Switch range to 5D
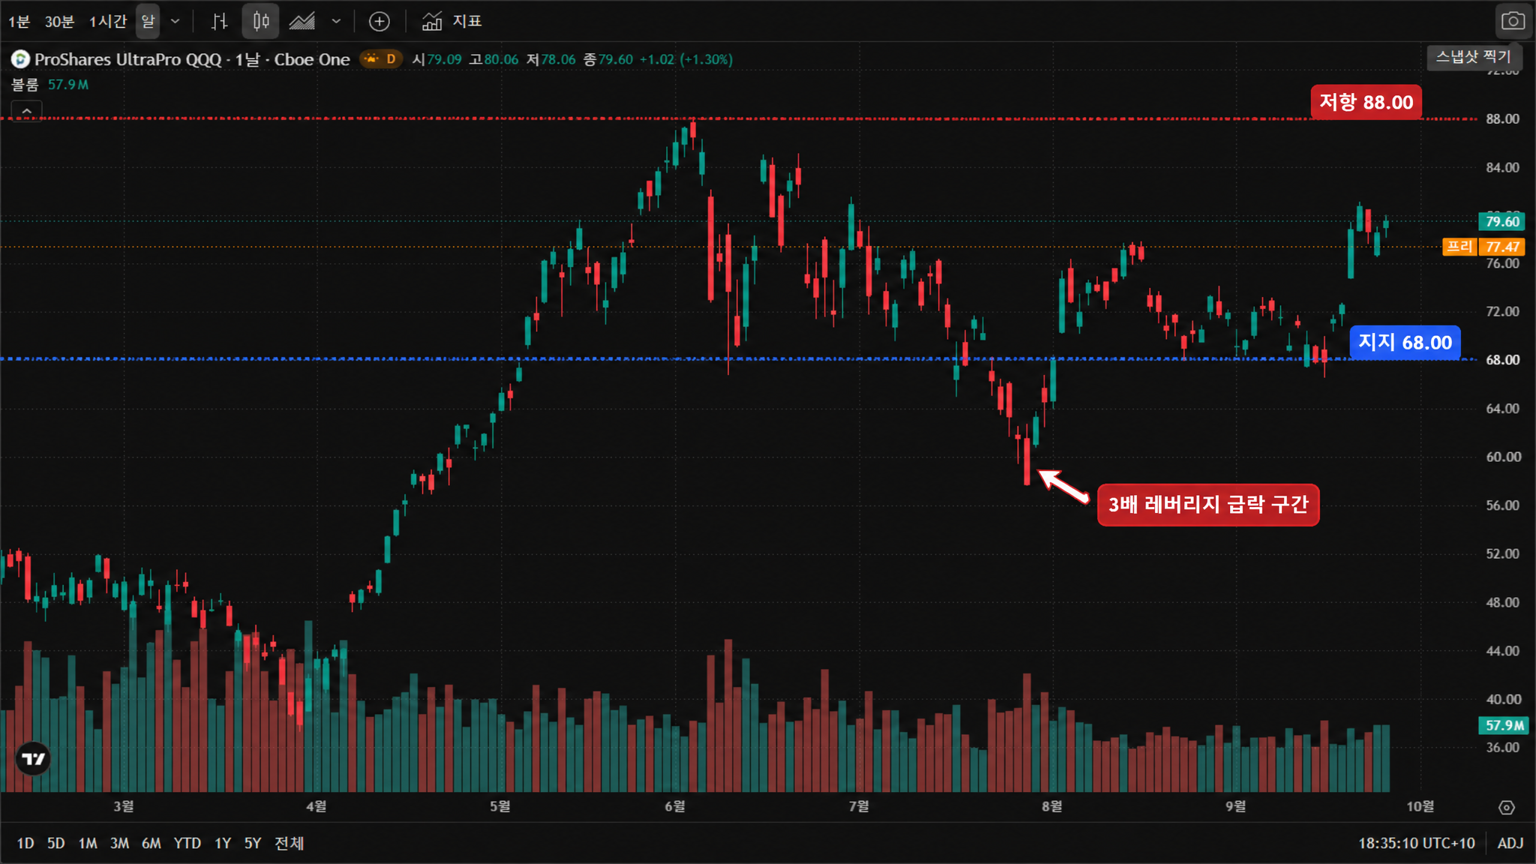Viewport: 1536px width, 864px height. [x=55, y=843]
